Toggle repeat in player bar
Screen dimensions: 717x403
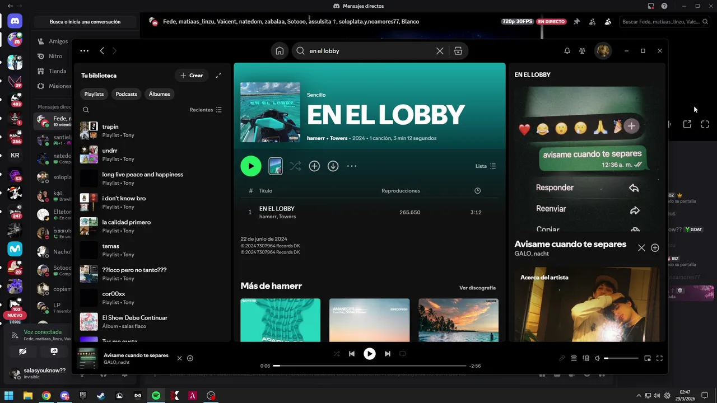click(x=402, y=354)
